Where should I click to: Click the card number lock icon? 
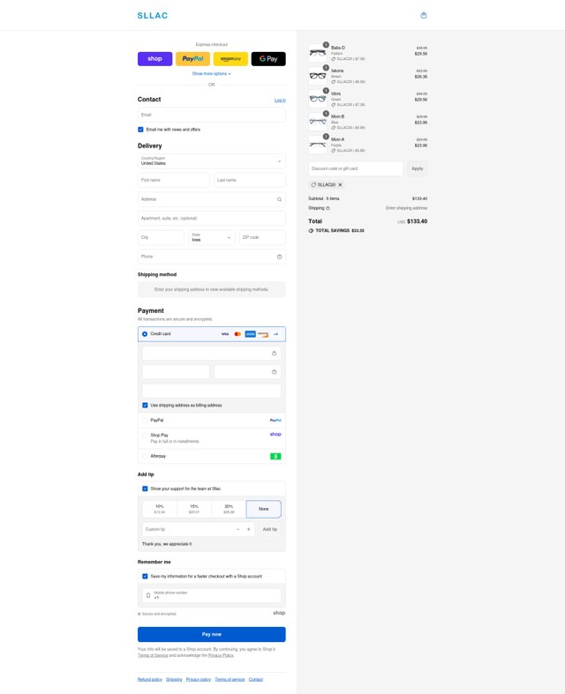click(x=274, y=354)
